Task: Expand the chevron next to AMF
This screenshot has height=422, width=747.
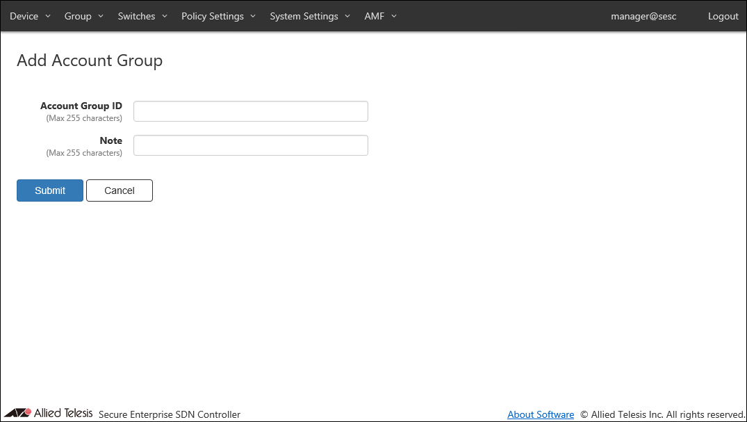Action: (394, 17)
